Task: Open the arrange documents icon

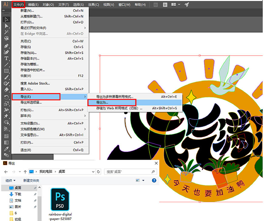Action: click(x=174, y=5)
